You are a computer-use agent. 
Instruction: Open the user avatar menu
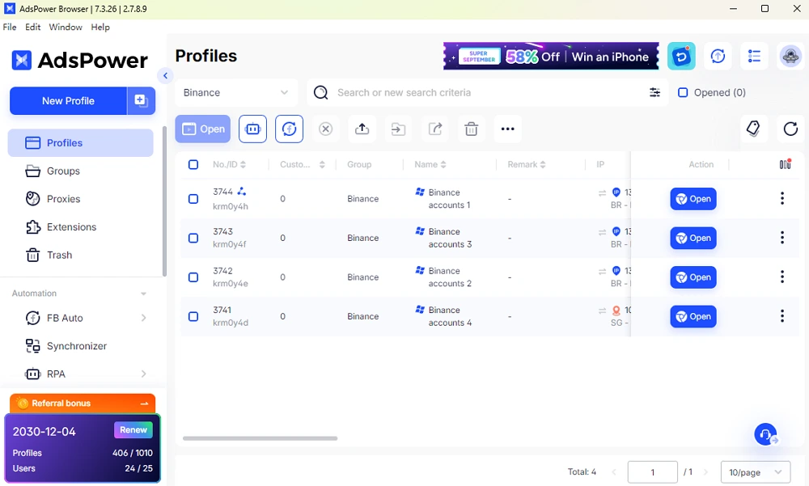coord(790,56)
